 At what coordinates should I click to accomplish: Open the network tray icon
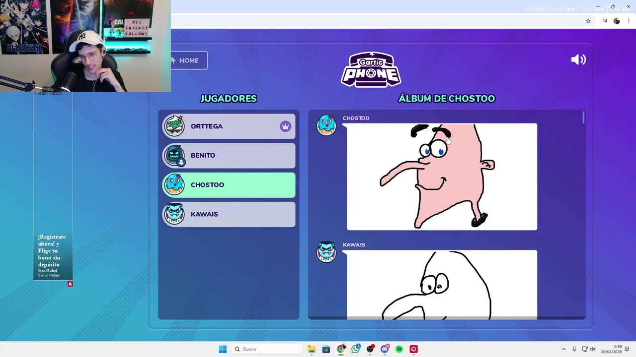point(585,349)
